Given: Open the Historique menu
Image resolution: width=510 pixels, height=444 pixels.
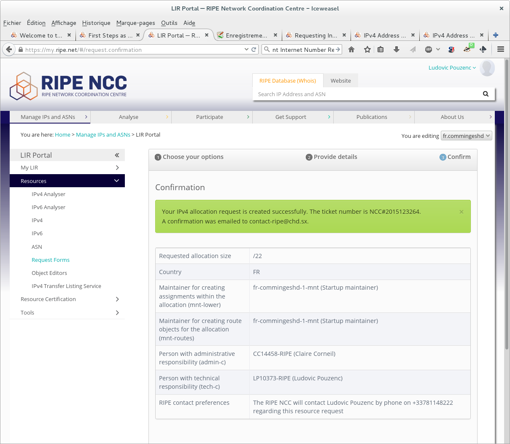Looking at the screenshot, I should pos(96,23).
